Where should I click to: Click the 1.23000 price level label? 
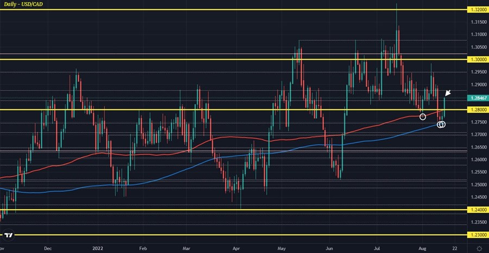pyautogui.click(x=478, y=235)
